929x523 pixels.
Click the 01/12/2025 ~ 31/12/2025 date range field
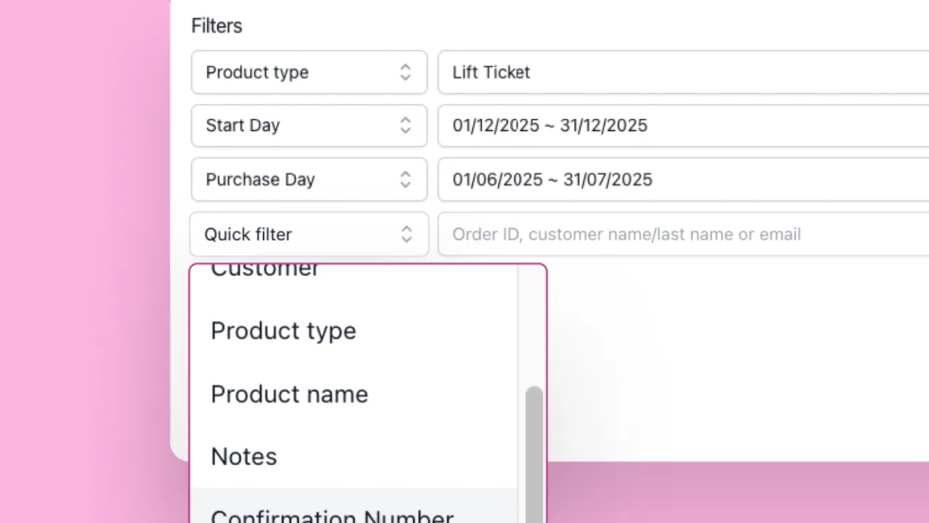point(683,125)
